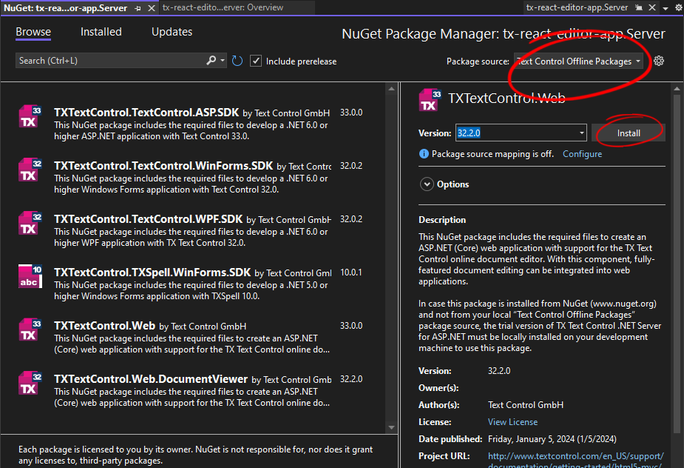The height and width of the screenshot is (468, 684).
Task: Open the search options dropdown arrow
Action: [x=223, y=60]
